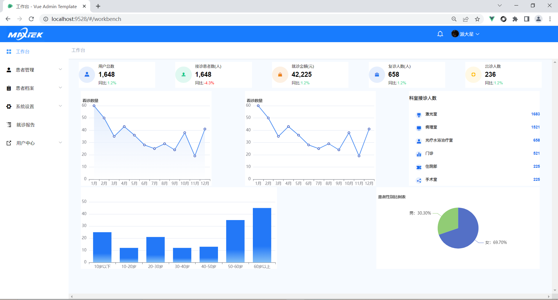The image size is (558, 300).
Task: Select 用户中心 in the sidebar menu
Action: (34, 143)
